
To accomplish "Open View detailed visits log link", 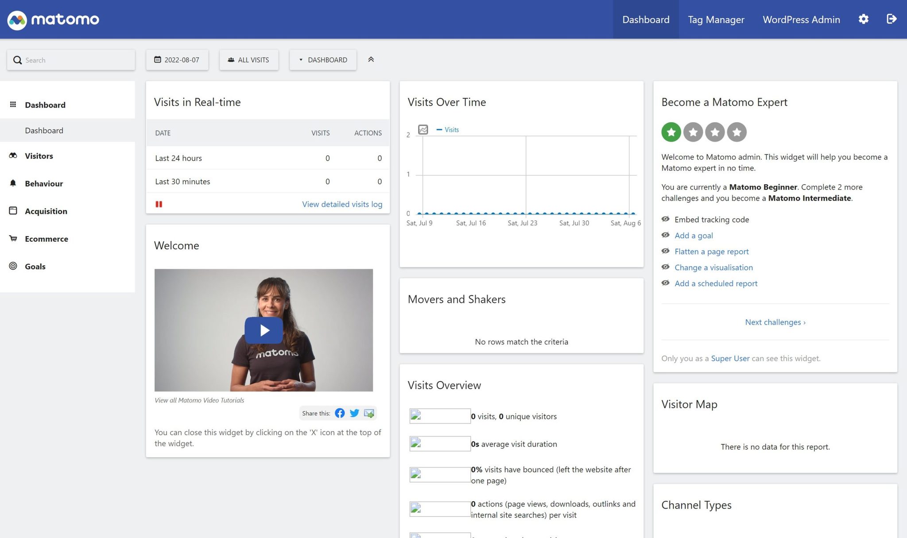I will (342, 204).
